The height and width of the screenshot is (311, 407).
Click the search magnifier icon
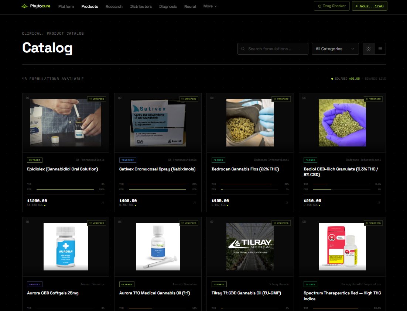243,49
